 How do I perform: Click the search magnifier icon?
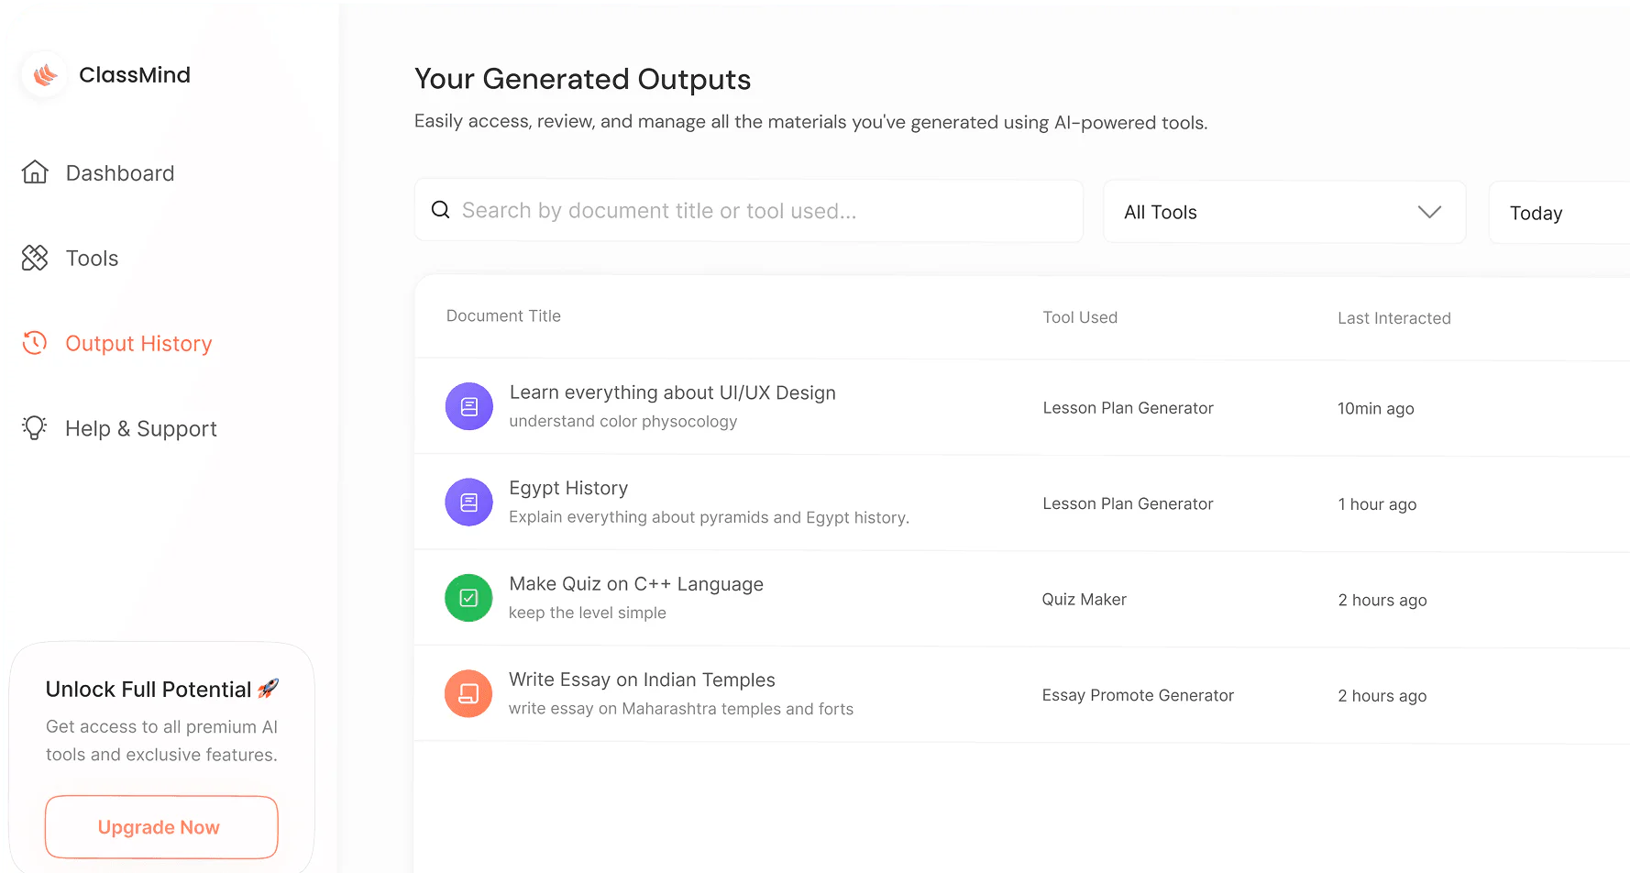[x=441, y=210]
